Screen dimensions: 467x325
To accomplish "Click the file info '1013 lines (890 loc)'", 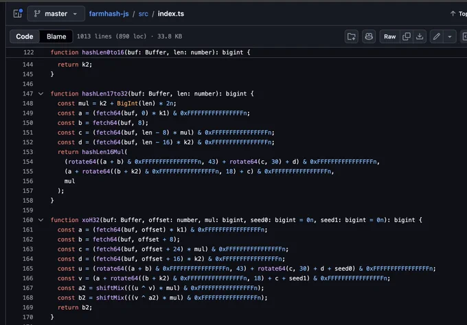I will [112, 36].
